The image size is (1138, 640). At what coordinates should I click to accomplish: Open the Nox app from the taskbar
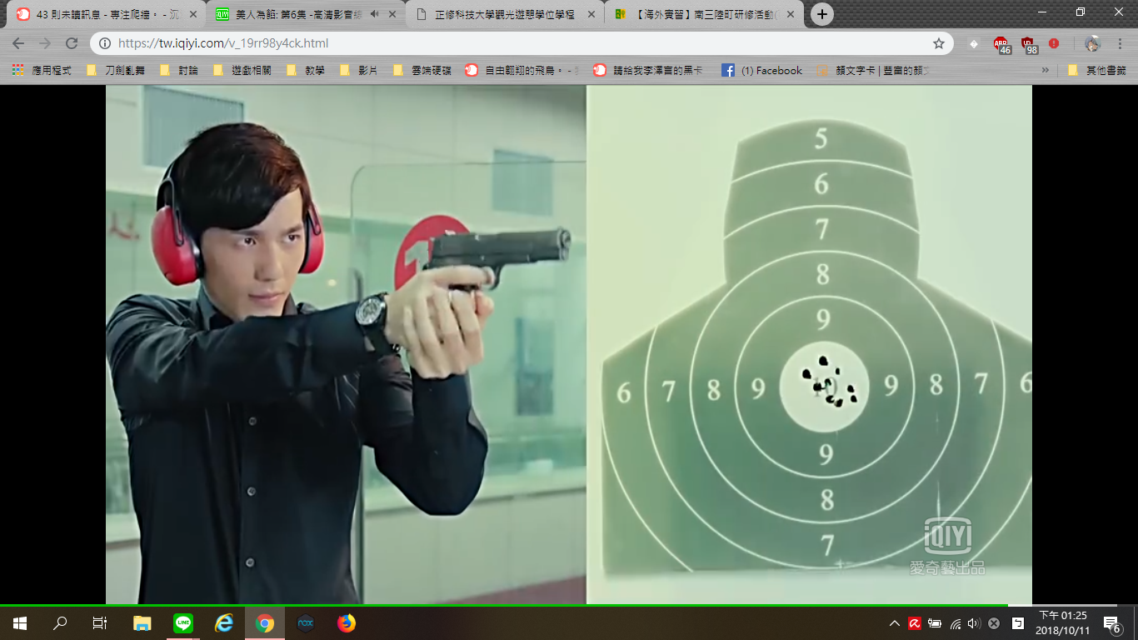point(306,623)
